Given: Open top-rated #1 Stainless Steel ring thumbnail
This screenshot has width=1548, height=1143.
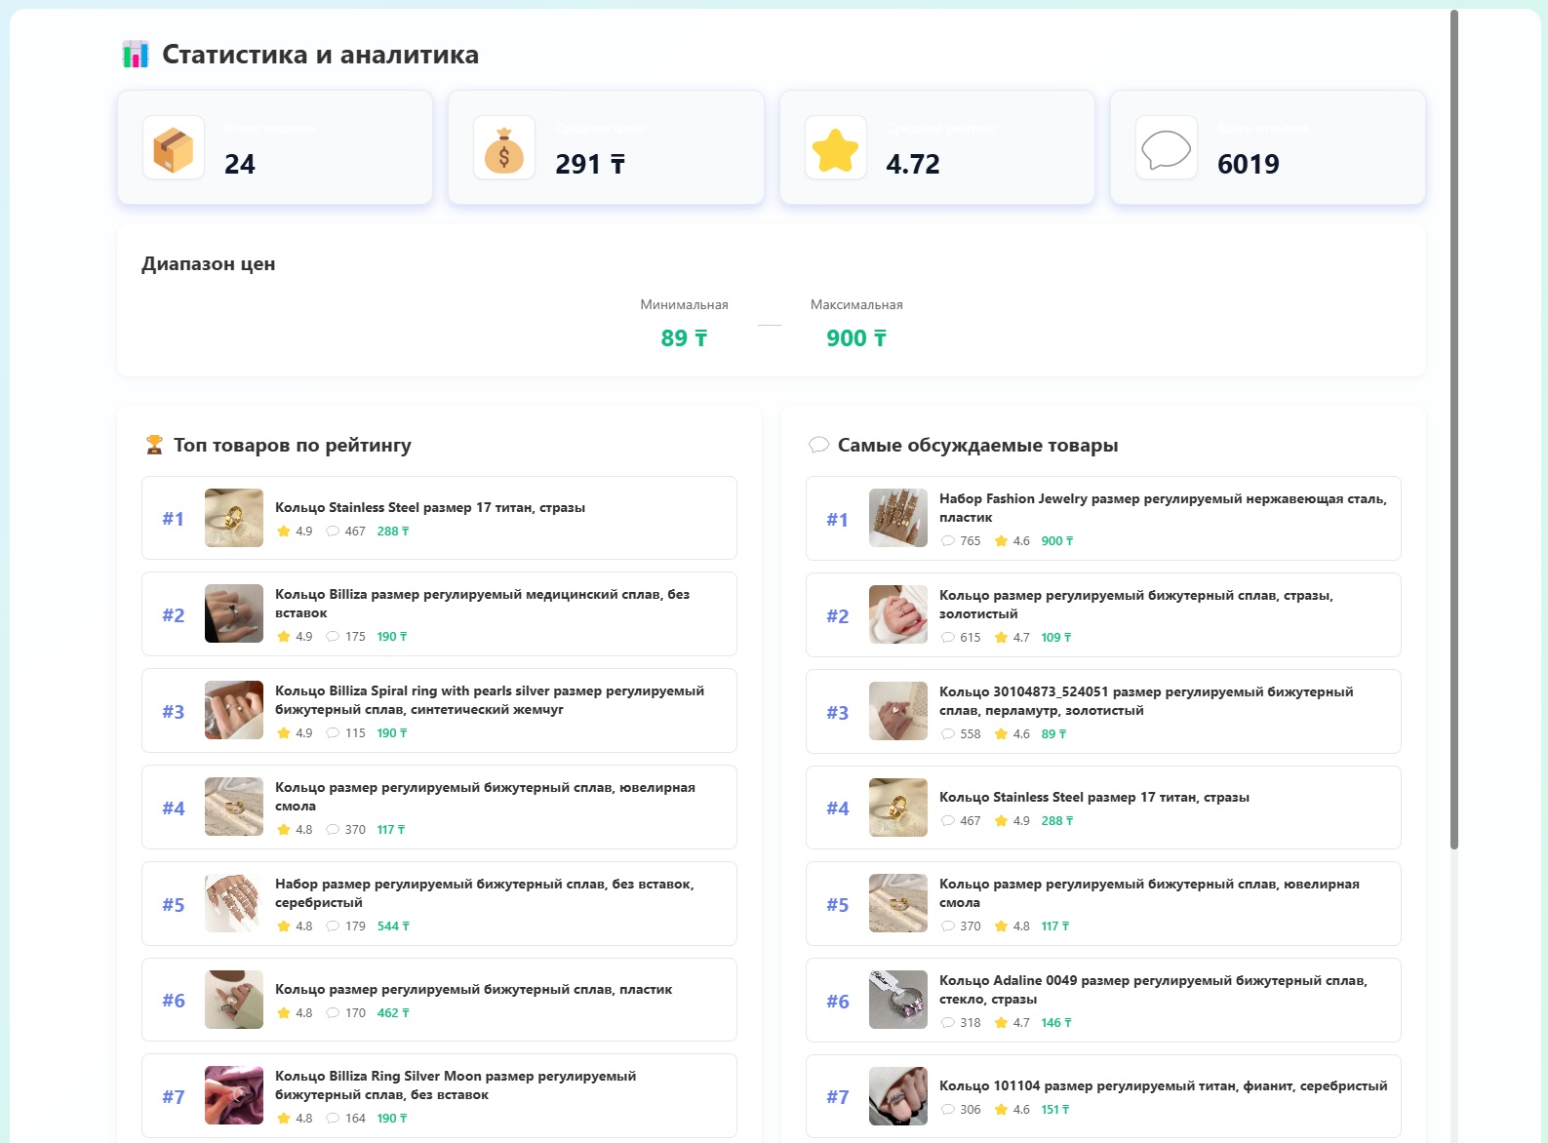Looking at the screenshot, I should [x=234, y=518].
